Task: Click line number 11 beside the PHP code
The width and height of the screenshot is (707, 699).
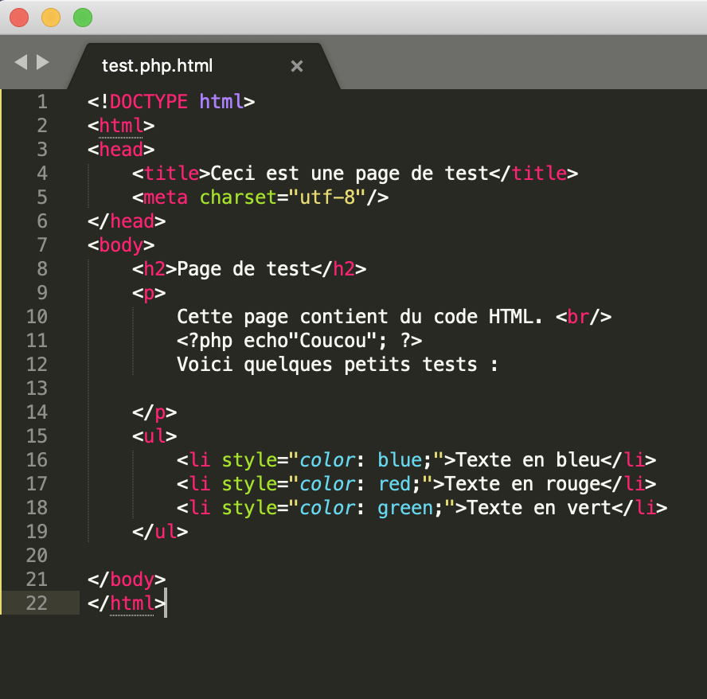Action: [37, 341]
